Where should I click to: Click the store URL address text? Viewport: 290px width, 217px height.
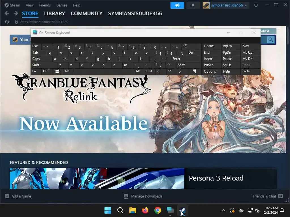(x=44, y=22)
